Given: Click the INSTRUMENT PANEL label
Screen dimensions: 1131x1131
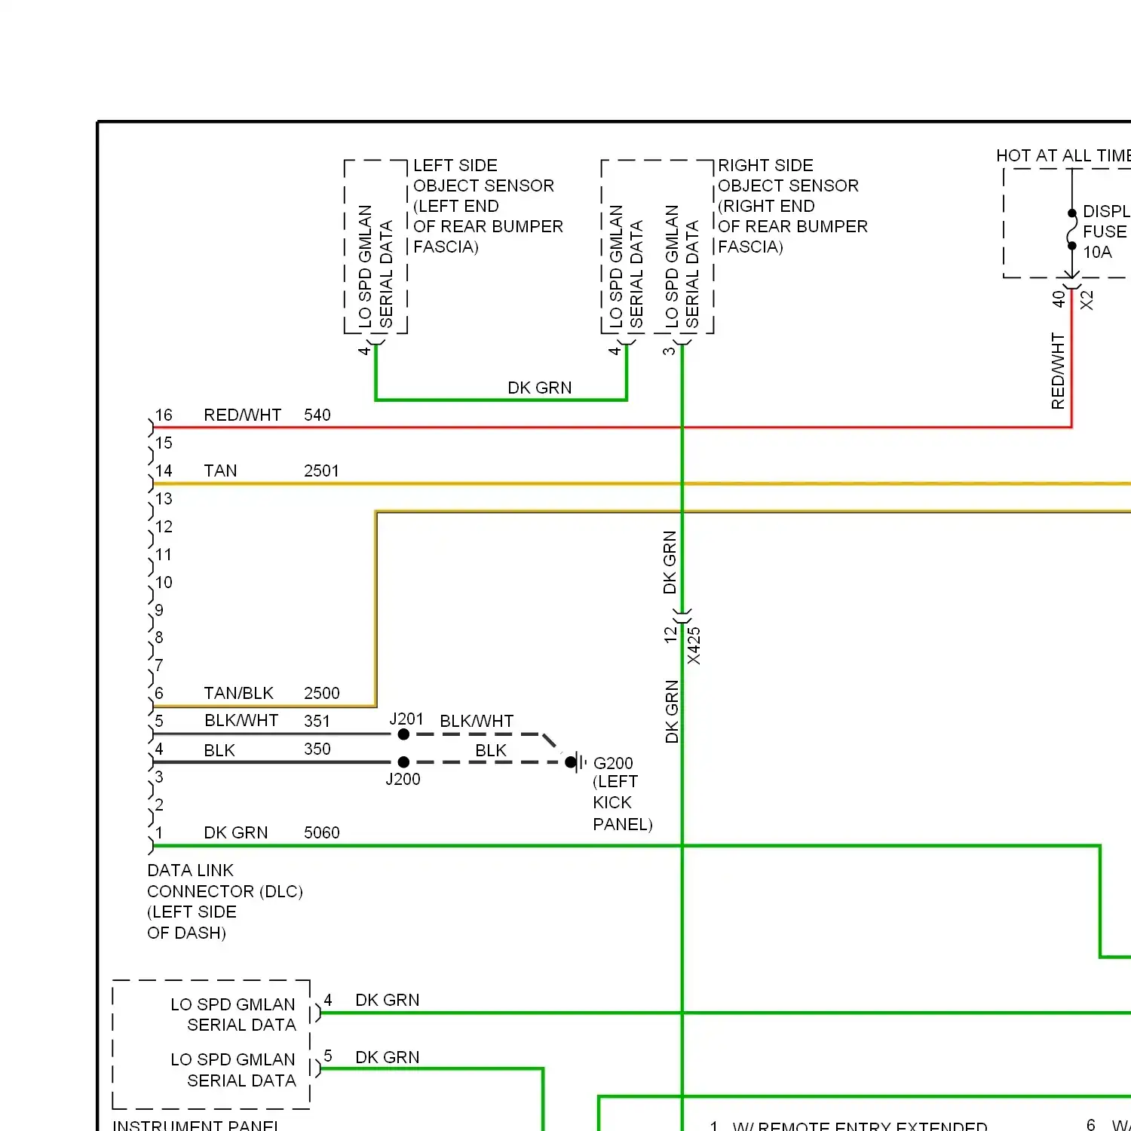Looking at the screenshot, I should 196,1124.
